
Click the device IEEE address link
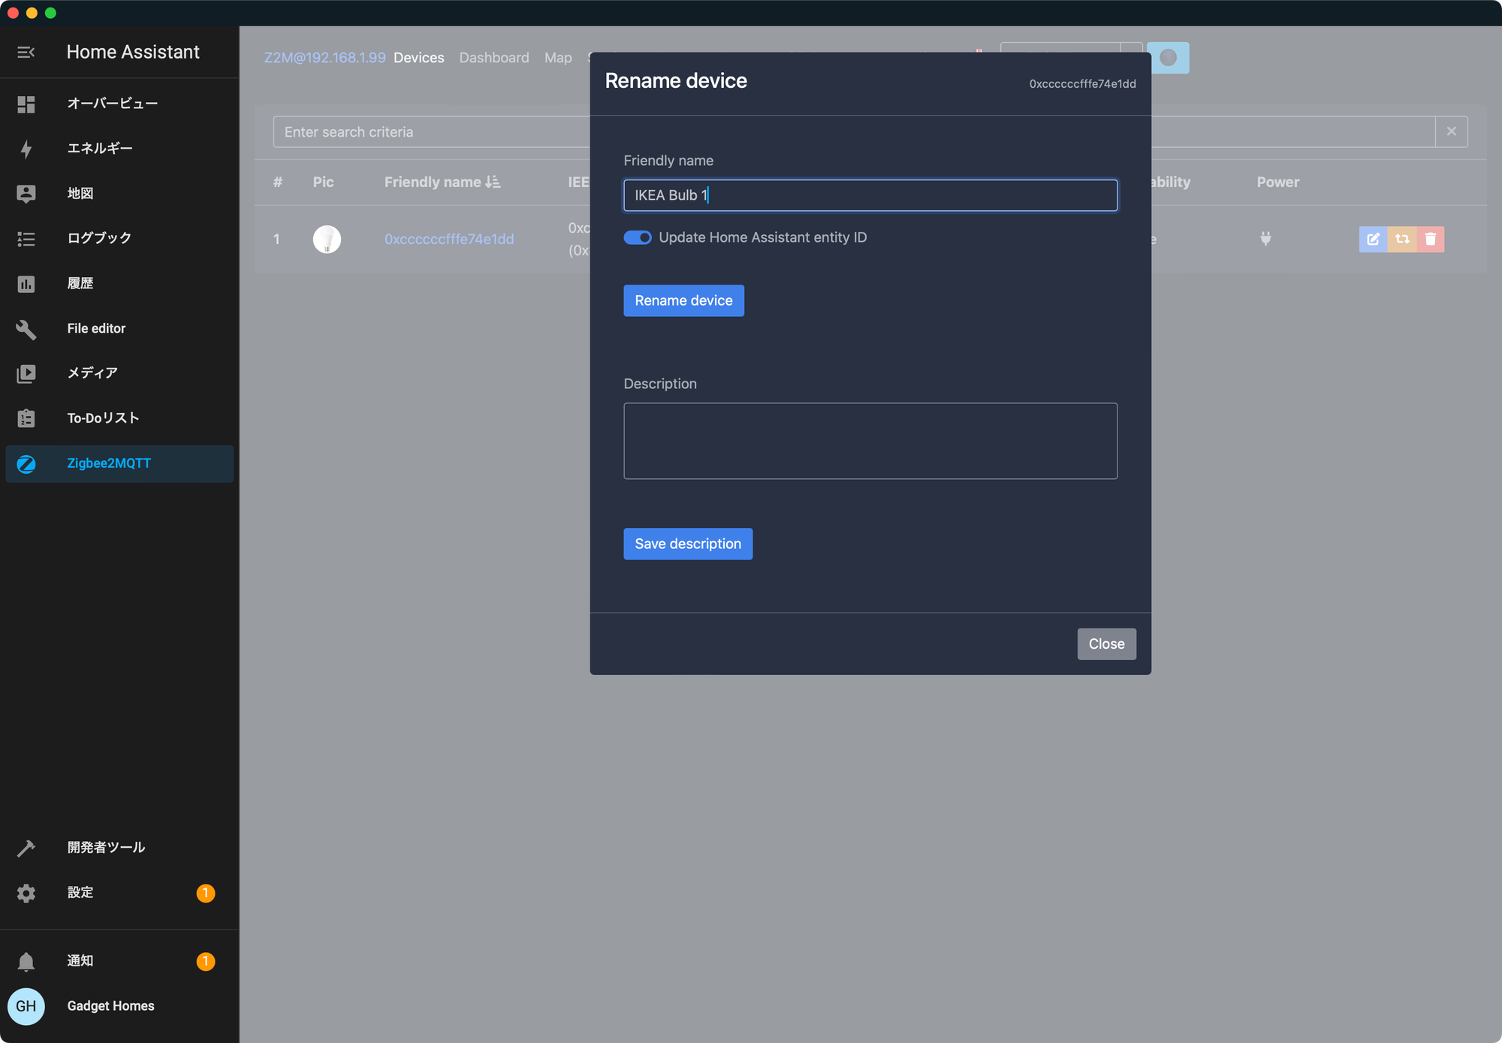[448, 239]
